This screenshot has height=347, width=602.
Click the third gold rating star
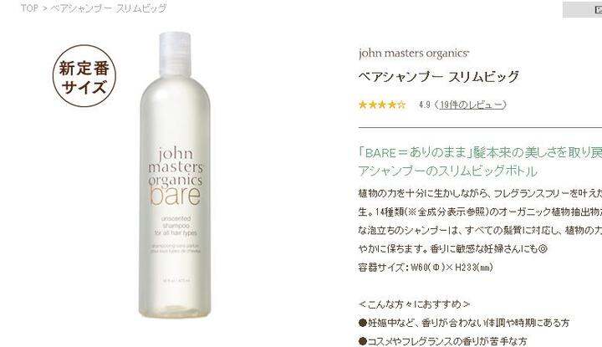382,105
